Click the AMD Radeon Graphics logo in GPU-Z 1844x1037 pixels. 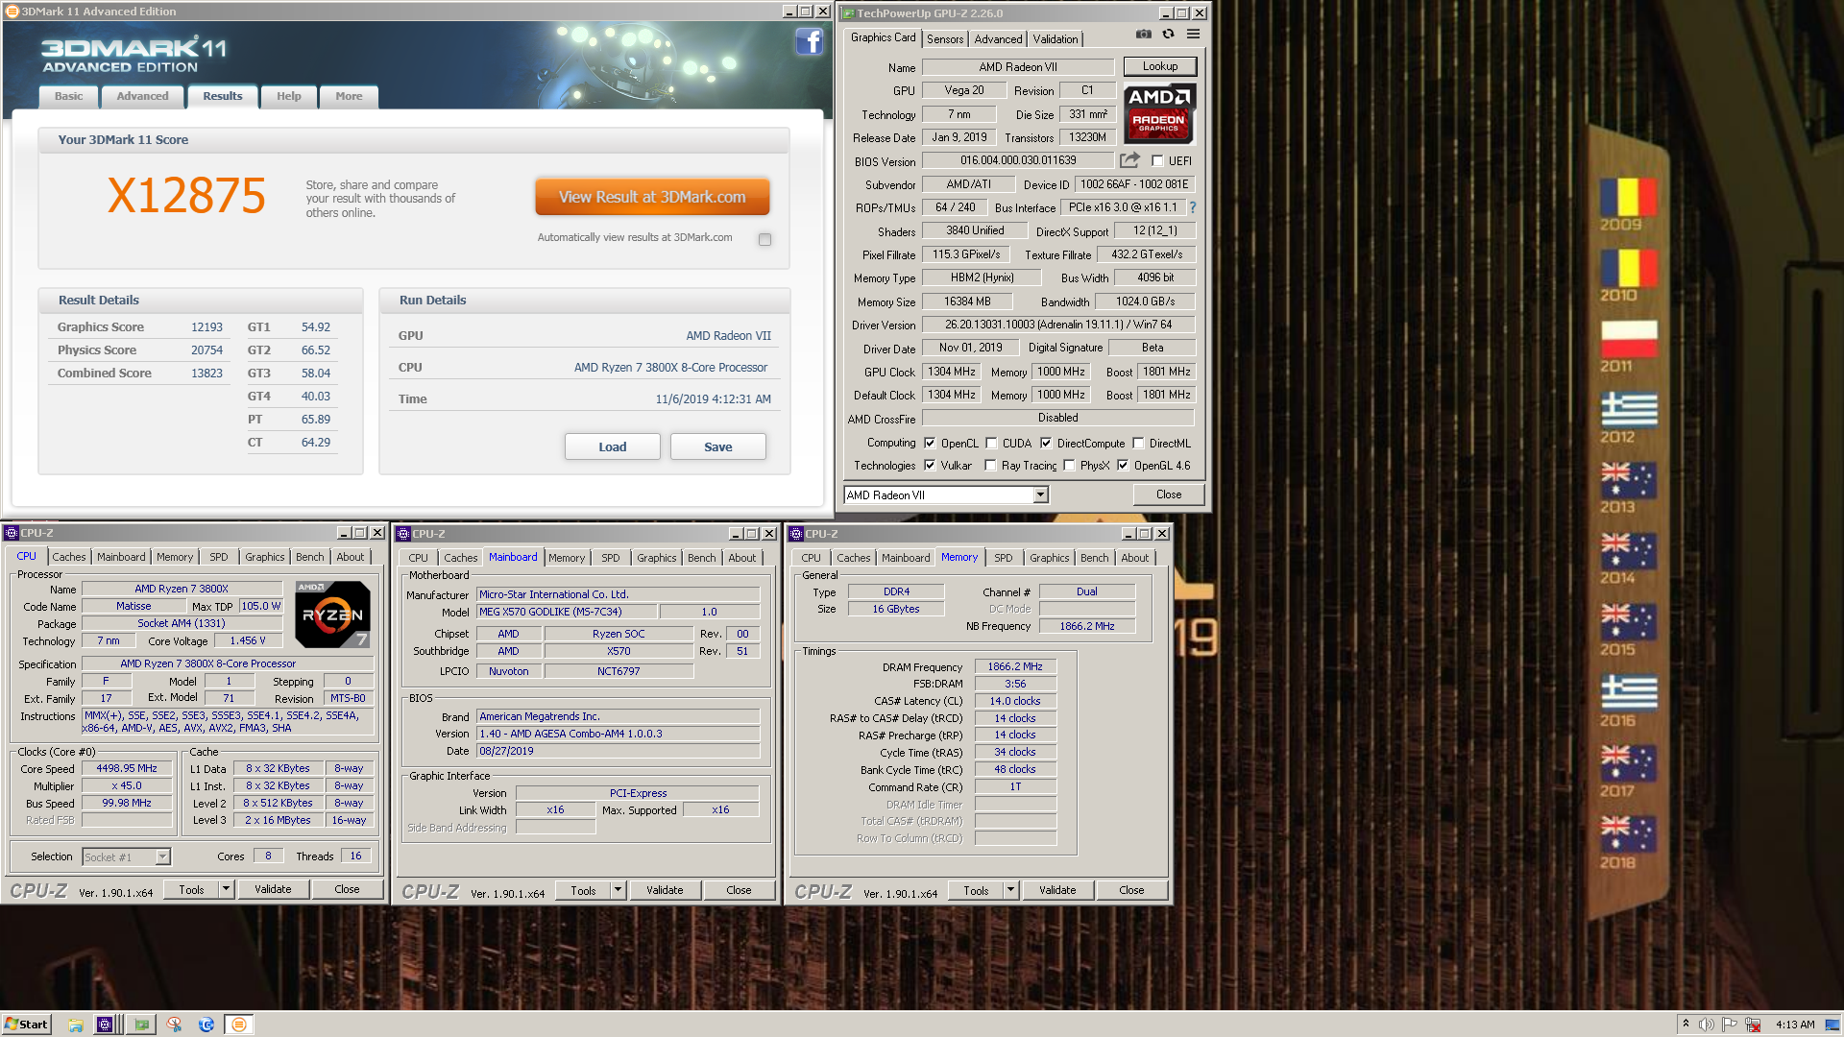pos(1159,114)
